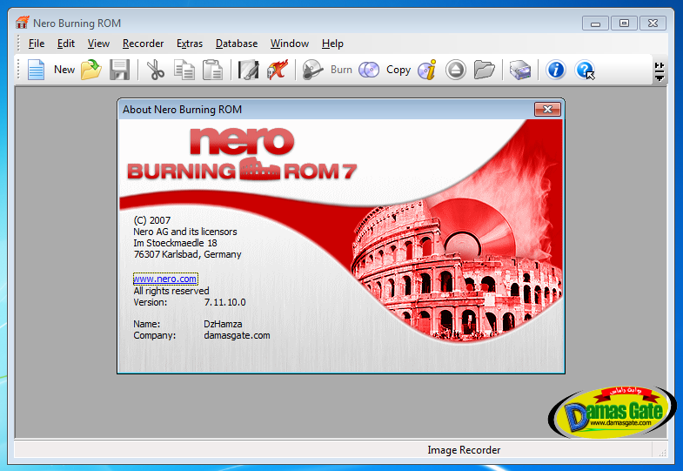Screen dimensions: 683x471
Task: Open the Help menu
Action: click(x=332, y=44)
